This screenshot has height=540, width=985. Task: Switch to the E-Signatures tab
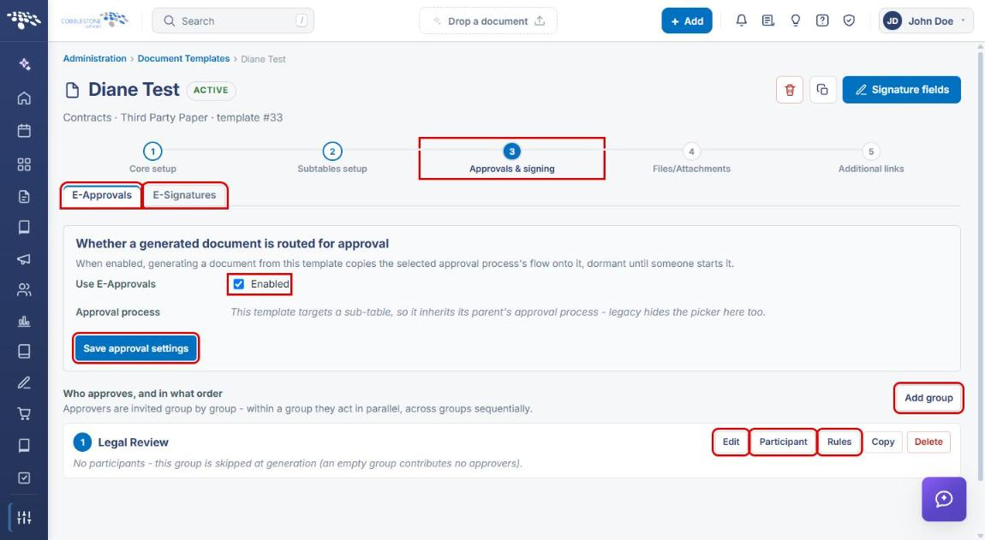(185, 195)
